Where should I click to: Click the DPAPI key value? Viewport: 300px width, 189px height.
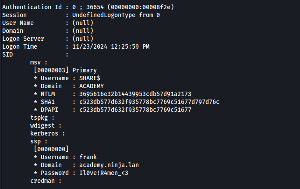click(x=135, y=110)
